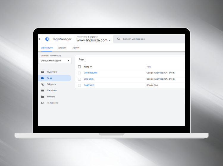223x166 pixels.
Task: Check the Click Resume tag checkbox
Action: click(79, 73)
